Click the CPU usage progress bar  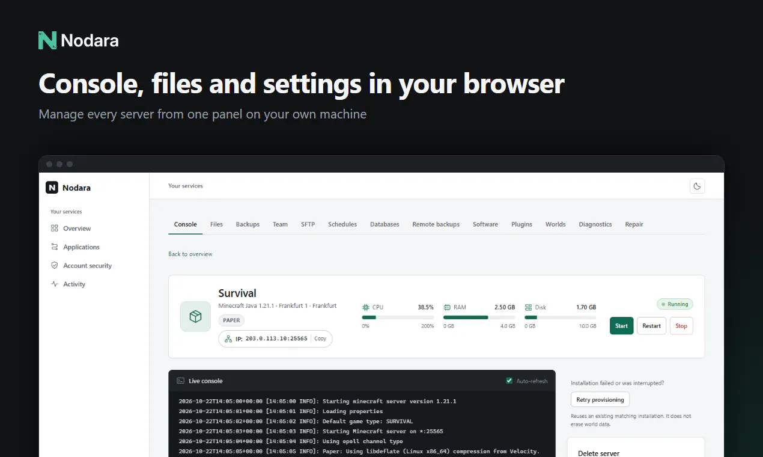point(398,317)
